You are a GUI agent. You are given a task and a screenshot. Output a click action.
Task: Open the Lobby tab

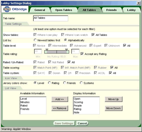pyautogui.click(x=131, y=10)
